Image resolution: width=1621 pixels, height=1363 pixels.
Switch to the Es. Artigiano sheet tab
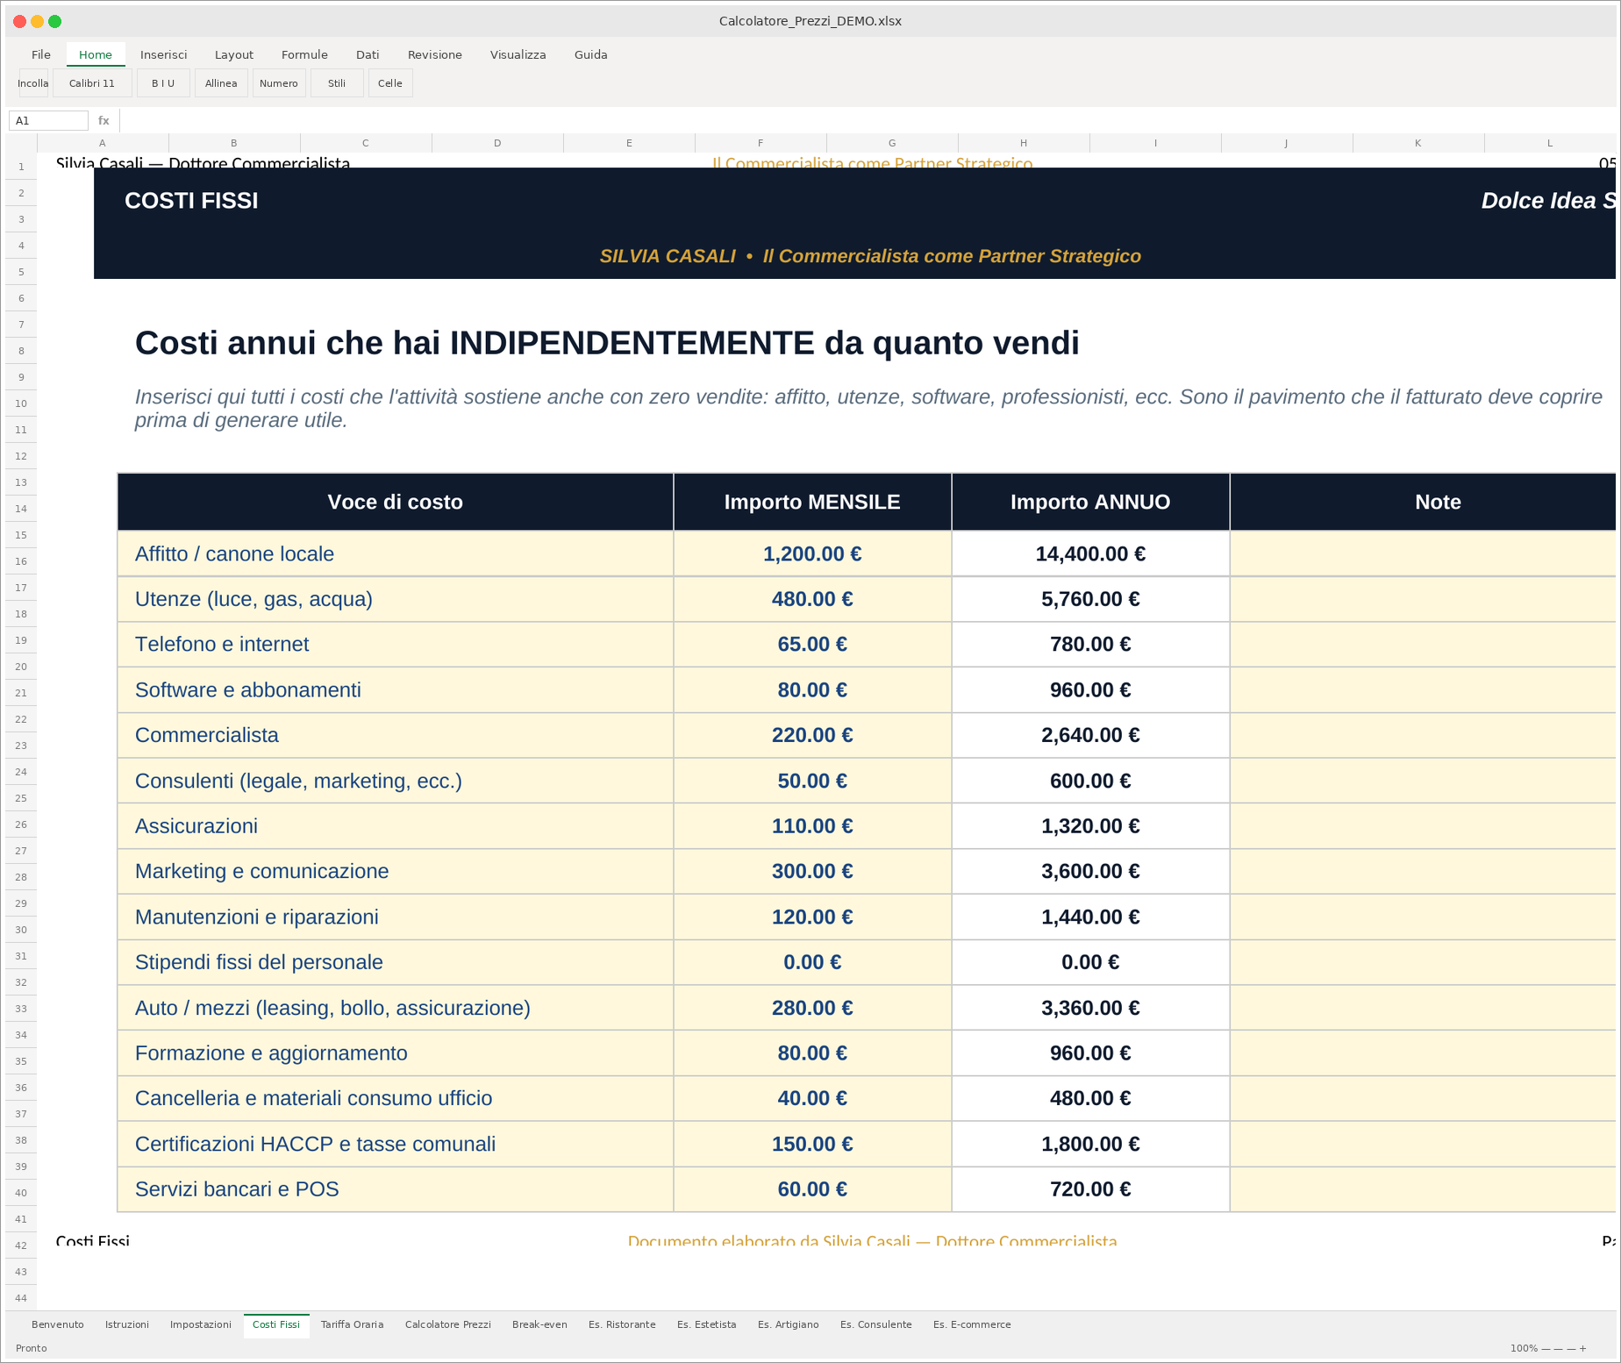click(x=789, y=1324)
